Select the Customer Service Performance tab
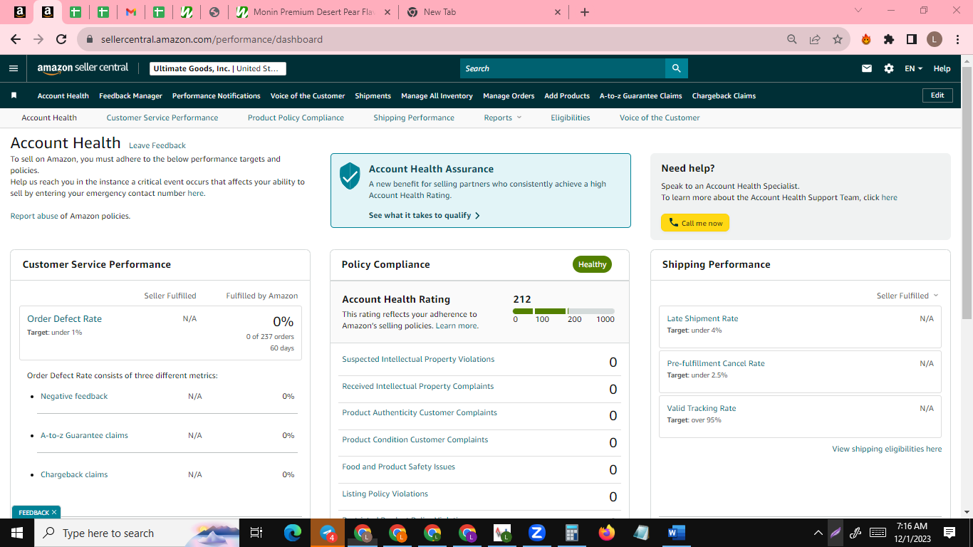The image size is (973, 547). [x=162, y=118]
